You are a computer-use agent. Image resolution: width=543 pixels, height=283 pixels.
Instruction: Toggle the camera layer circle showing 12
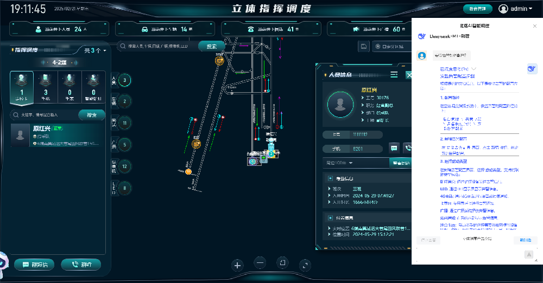pos(124,166)
